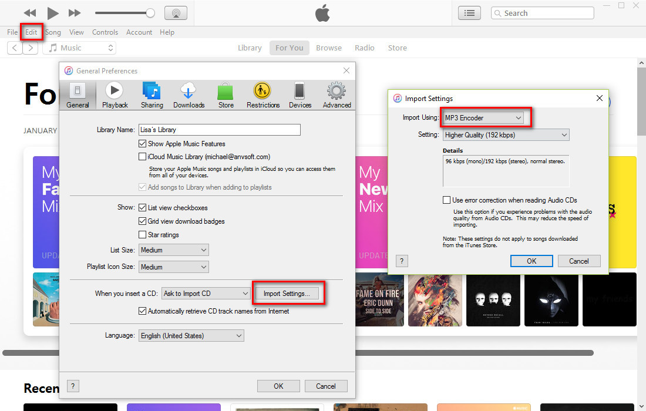This screenshot has width=646, height=411.
Task: Open the Edit menu
Action: [x=31, y=32]
